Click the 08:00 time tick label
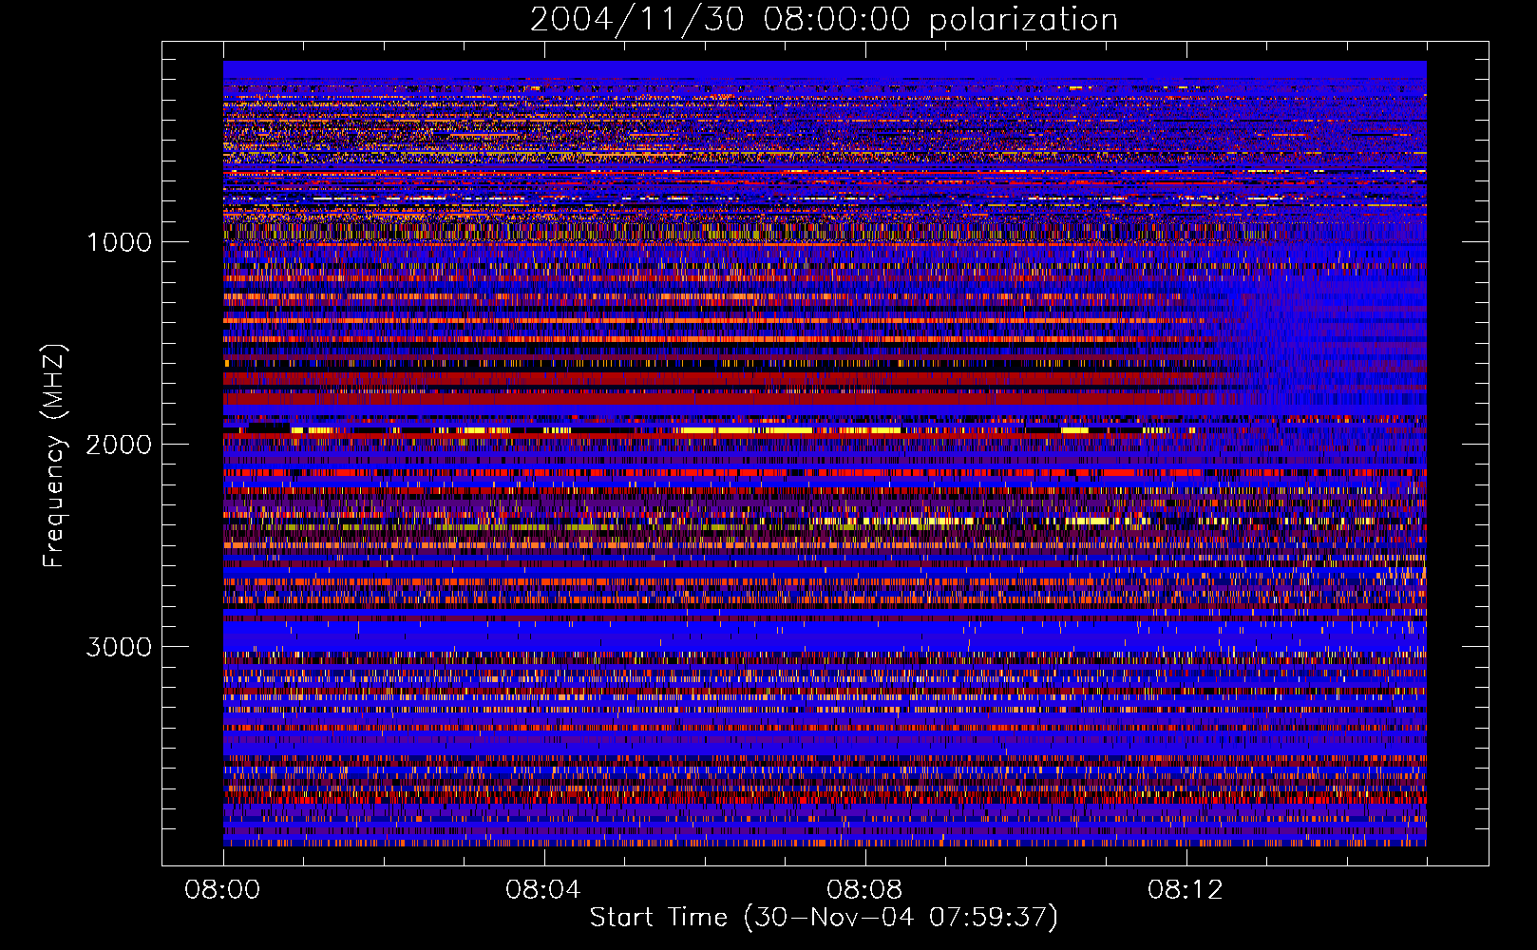Image resolution: width=1537 pixels, height=950 pixels. pos(223,890)
